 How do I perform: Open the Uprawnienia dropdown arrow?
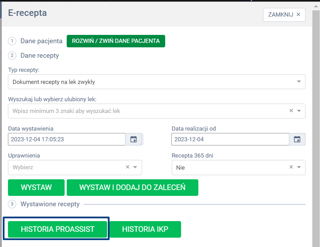point(135,167)
